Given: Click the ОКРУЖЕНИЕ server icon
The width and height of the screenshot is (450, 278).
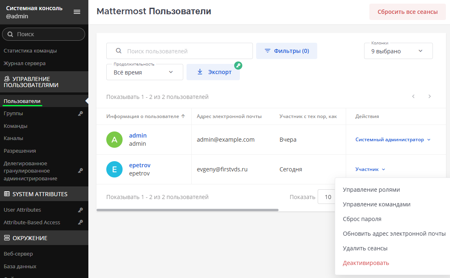Looking at the screenshot, I should click(x=7, y=238).
